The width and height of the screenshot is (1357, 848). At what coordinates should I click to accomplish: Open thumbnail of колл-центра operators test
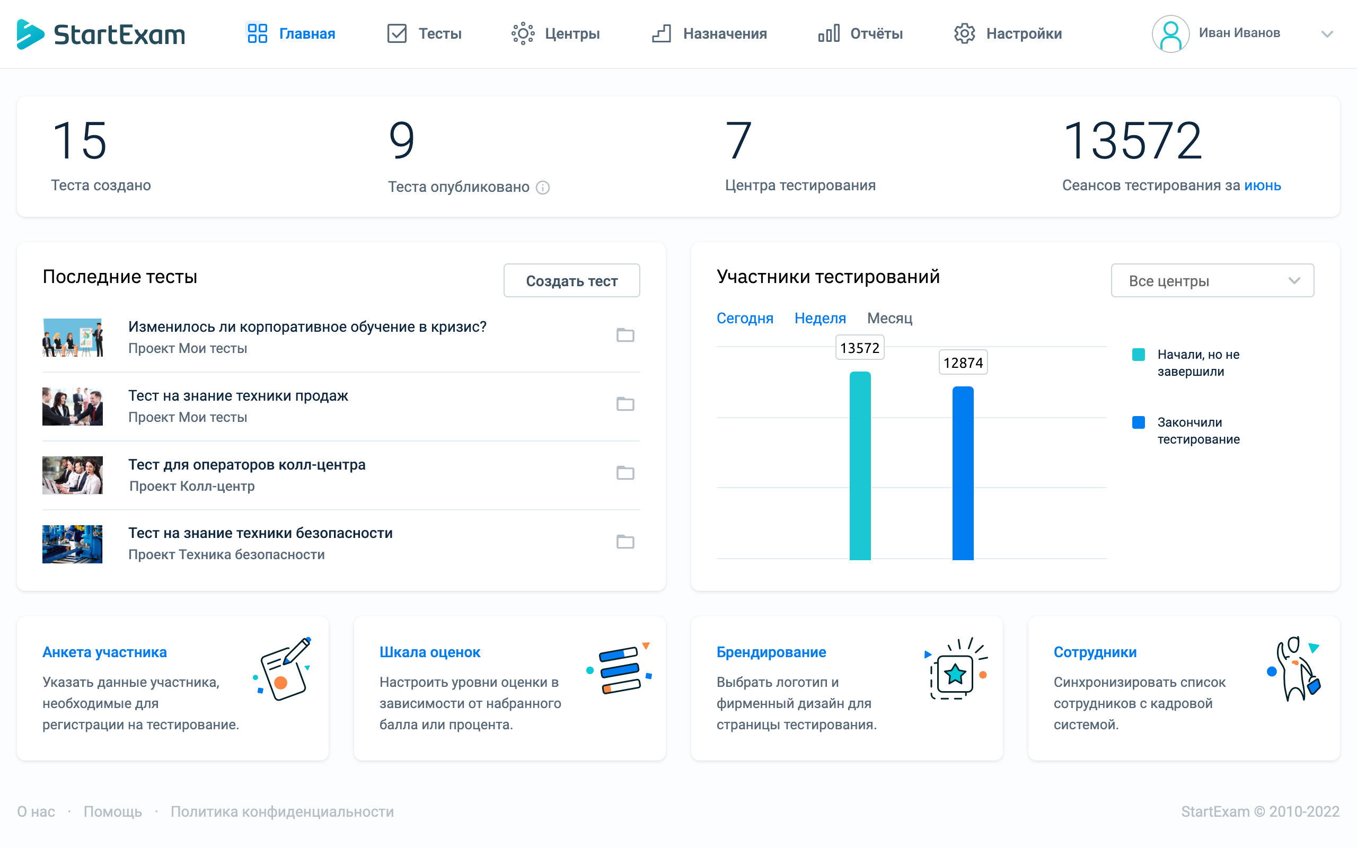72,475
